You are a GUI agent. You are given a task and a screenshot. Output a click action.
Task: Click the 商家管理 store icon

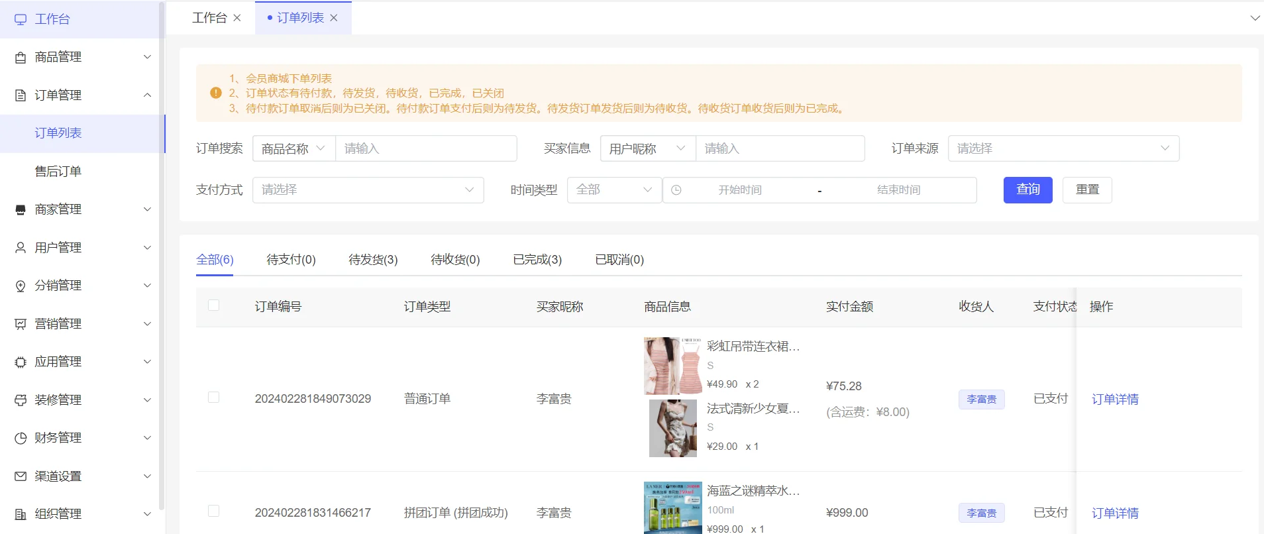[21, 210]
